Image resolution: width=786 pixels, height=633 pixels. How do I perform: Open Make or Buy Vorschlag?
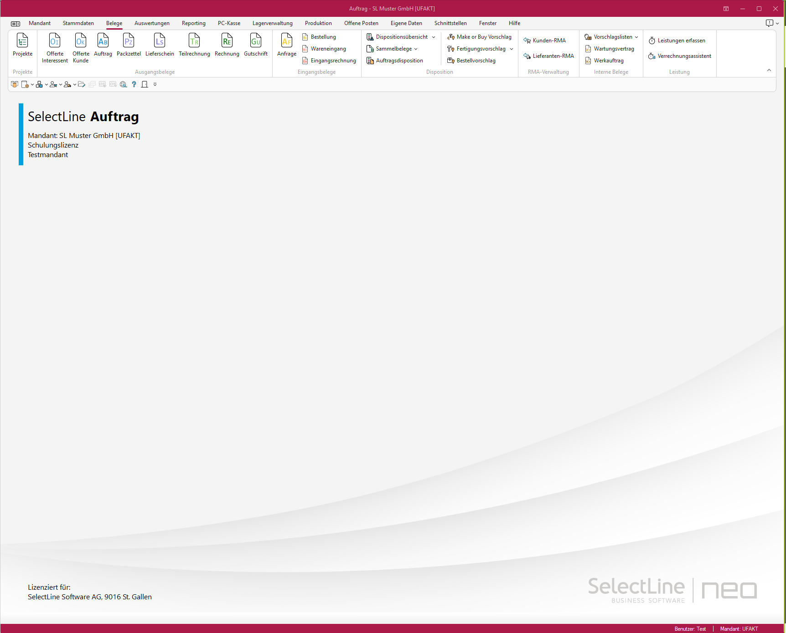[480, 37]
